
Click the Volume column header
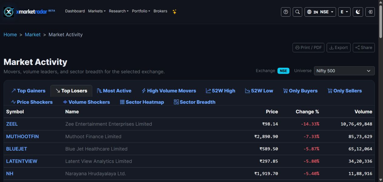363,112
